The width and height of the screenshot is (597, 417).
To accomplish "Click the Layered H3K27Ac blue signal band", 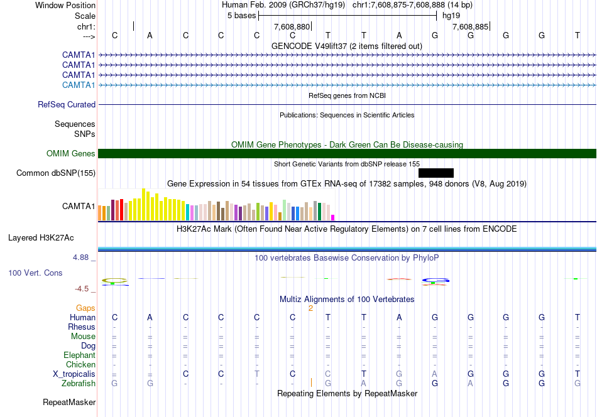I will [348, 249].
